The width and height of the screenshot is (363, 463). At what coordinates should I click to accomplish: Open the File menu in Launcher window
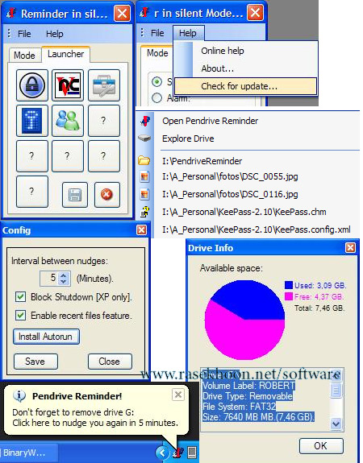click(x=24, y=34)
